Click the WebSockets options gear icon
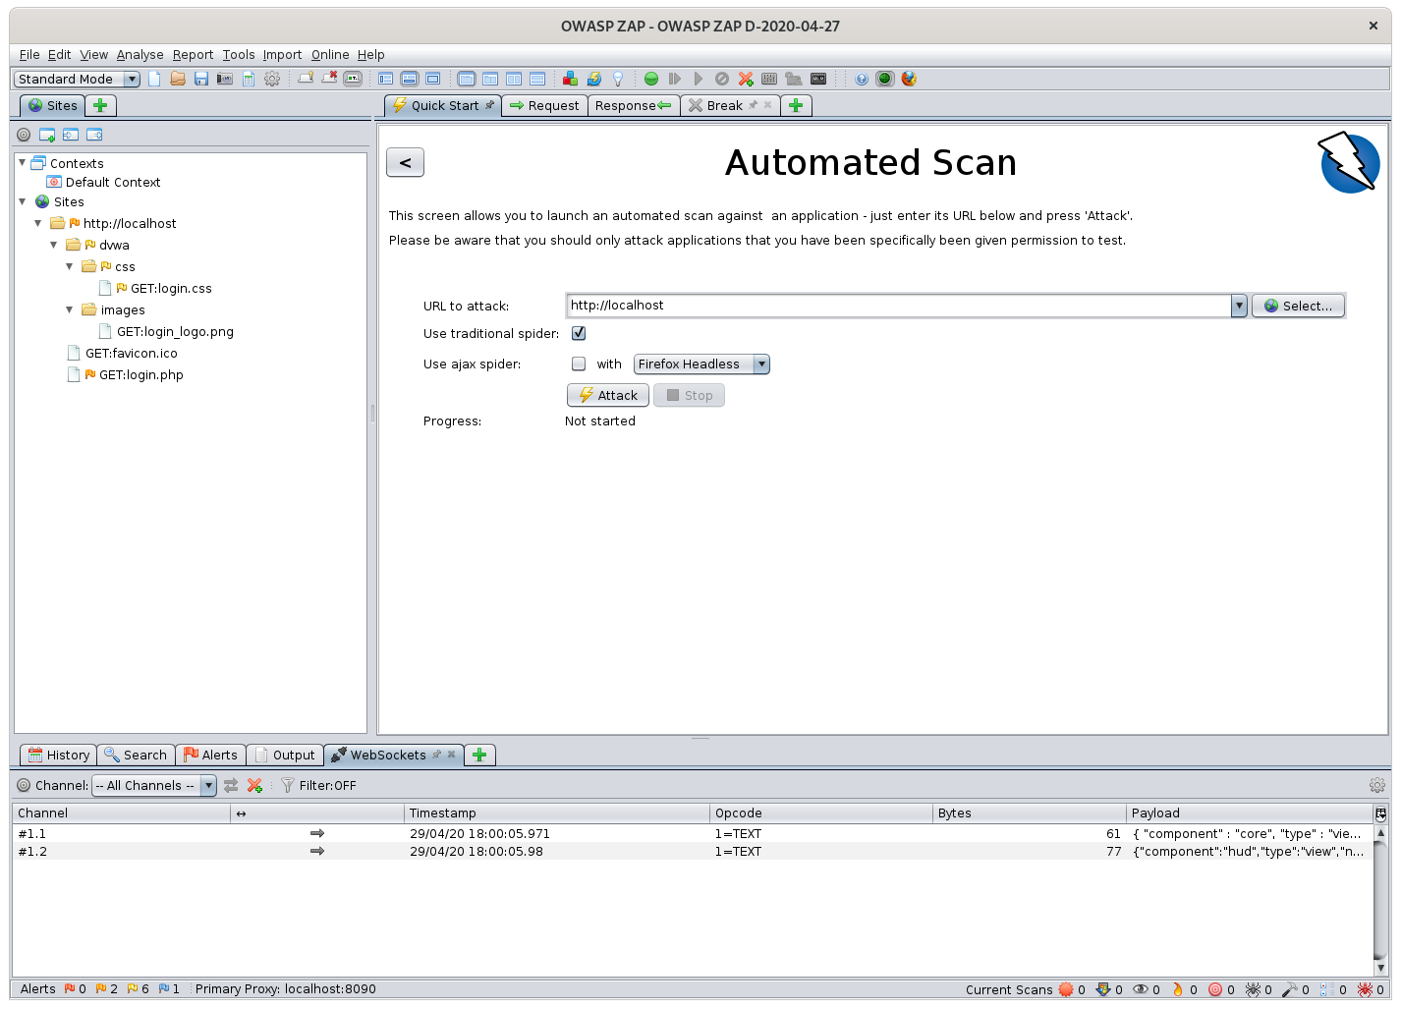Viewport: 1401px width, 1009px height. click(x=1376, y=785)
